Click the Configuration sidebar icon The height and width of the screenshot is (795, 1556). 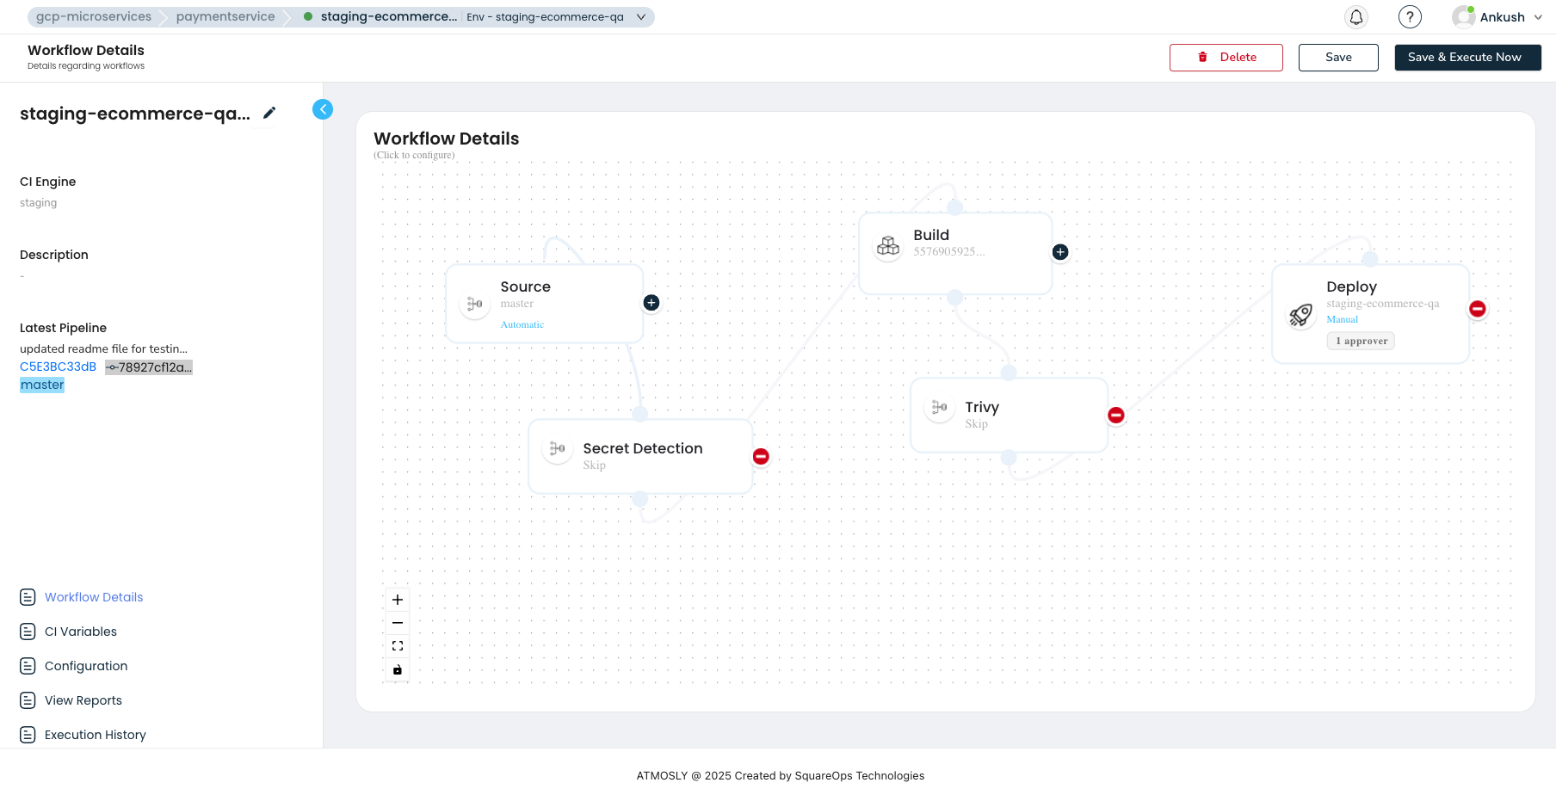tap(28, 666)
